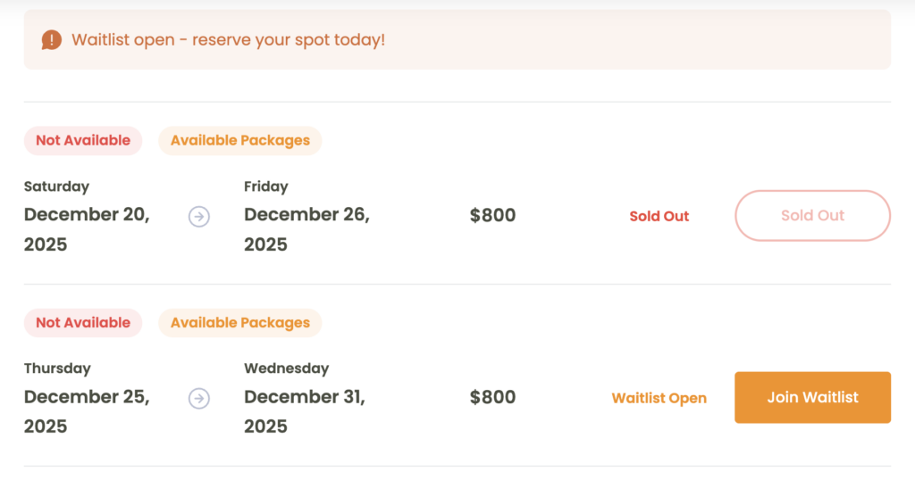
Task: Open Available Packages for the December 25 trip
Action: point(240,322)
